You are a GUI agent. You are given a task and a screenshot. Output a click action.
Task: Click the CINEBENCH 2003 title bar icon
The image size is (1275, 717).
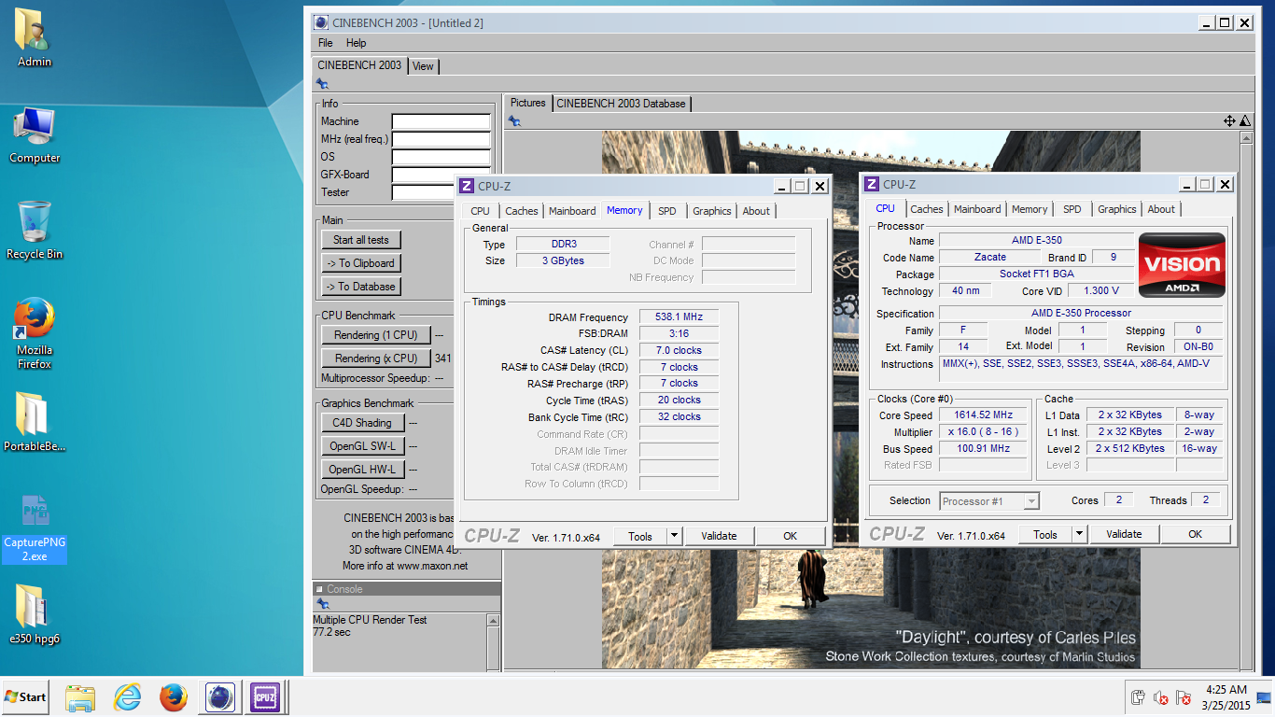321,22
